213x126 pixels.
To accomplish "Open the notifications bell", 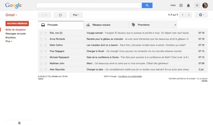I will [188, 5].
